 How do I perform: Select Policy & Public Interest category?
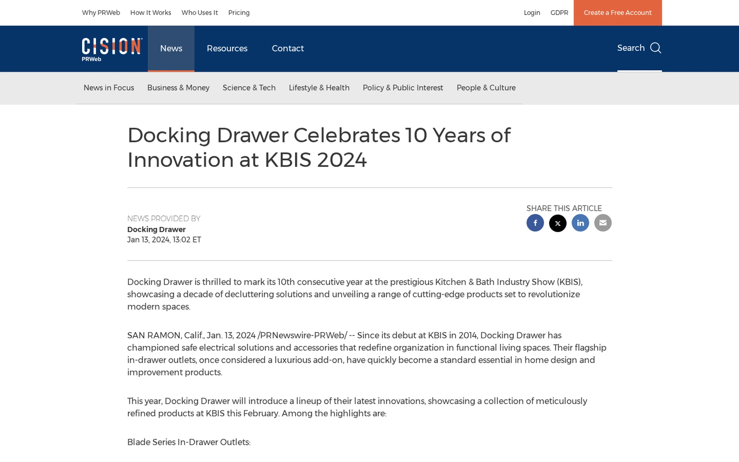[403, 88]
